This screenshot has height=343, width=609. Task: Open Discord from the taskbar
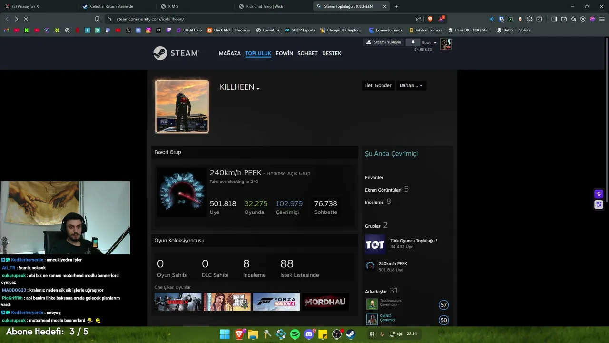pyautogui.click(x=309, y=334)
